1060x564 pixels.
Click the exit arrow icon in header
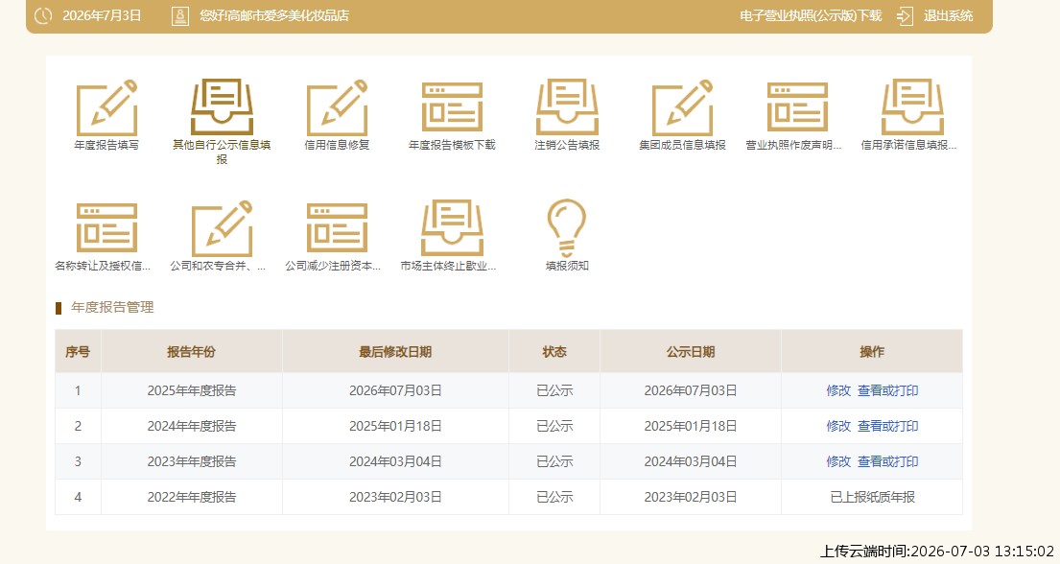click(905, 15)
